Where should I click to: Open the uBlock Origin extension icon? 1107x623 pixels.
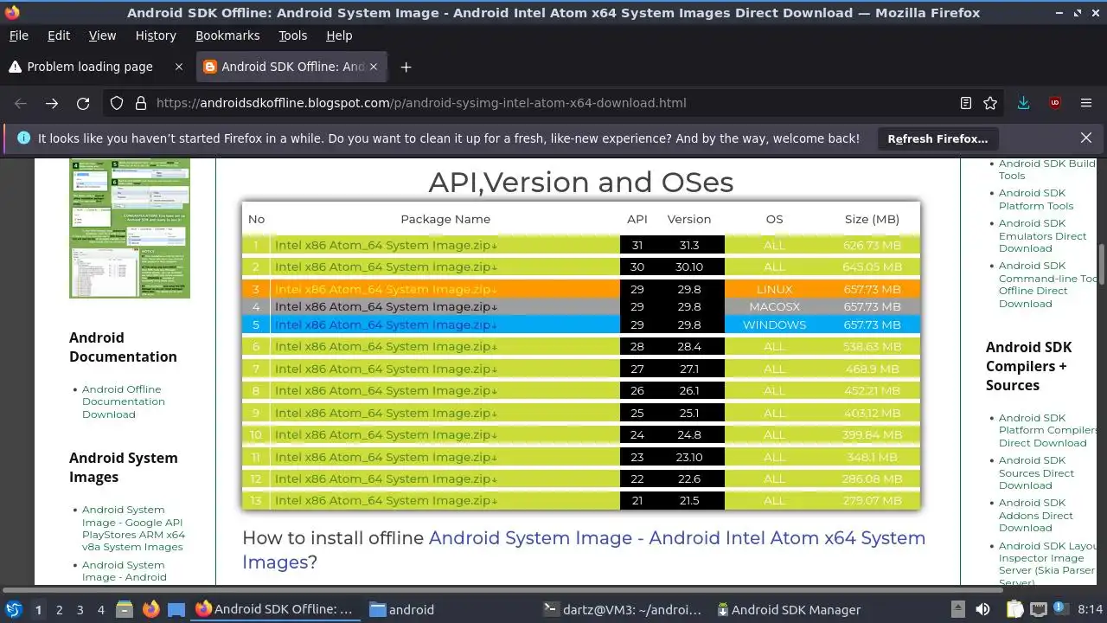click(x=1055, y=103)
